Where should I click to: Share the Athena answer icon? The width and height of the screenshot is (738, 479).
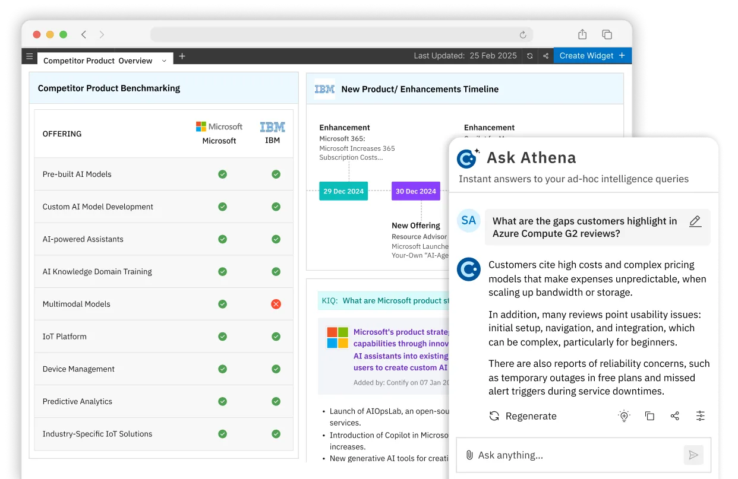(x=675, y=416)
